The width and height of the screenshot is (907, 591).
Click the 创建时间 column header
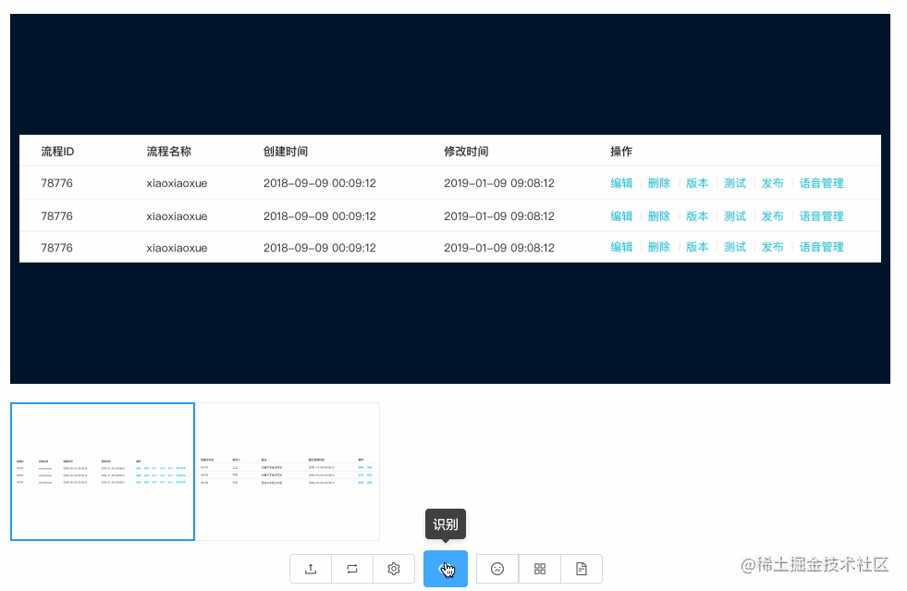click(x=285, y=152)
